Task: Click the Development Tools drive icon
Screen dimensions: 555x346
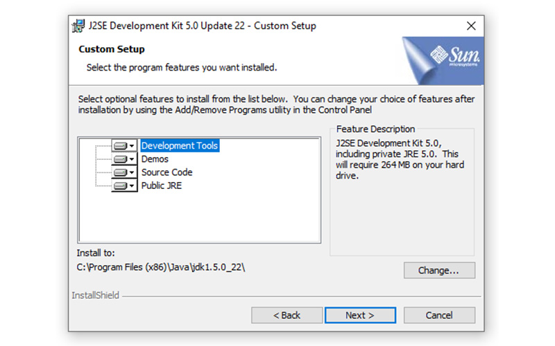Action: click(x=120, y=146)
